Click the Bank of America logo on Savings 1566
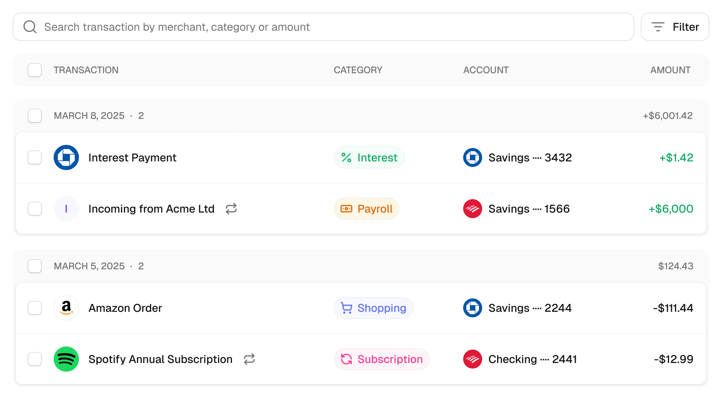The height and width of the screenshot is (400, 722). tap(472, 209)
